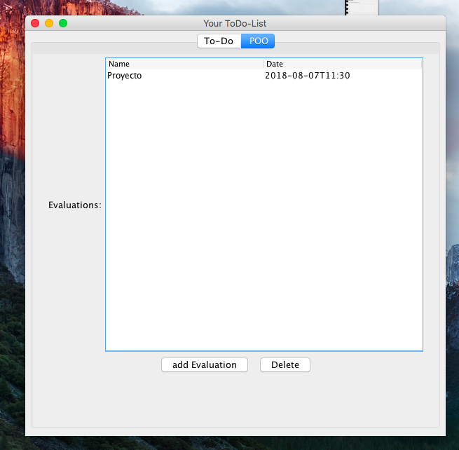The height and width of the screenshot is (450, 459).
Task: Click the blank gap between add Evaluation and Delete
Action: click(x=254, y=364)
